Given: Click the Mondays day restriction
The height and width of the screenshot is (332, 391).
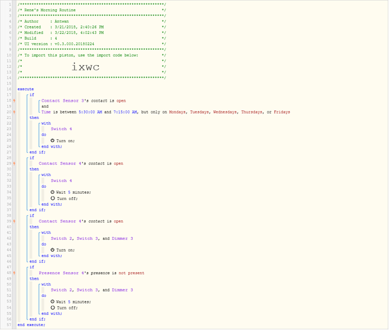Looking at the screenshot, I should [x=178, y=113].
